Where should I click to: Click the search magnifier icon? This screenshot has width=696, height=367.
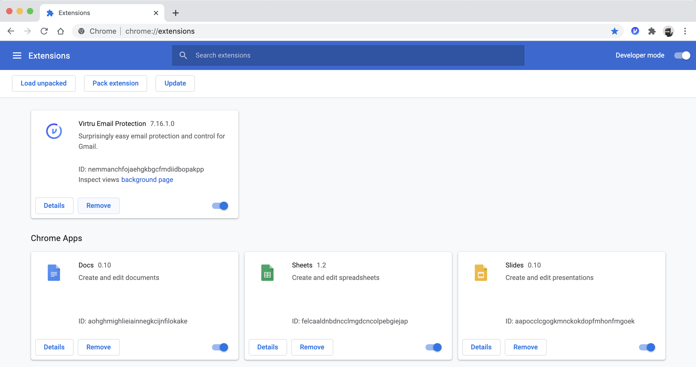tap(183, 55)
